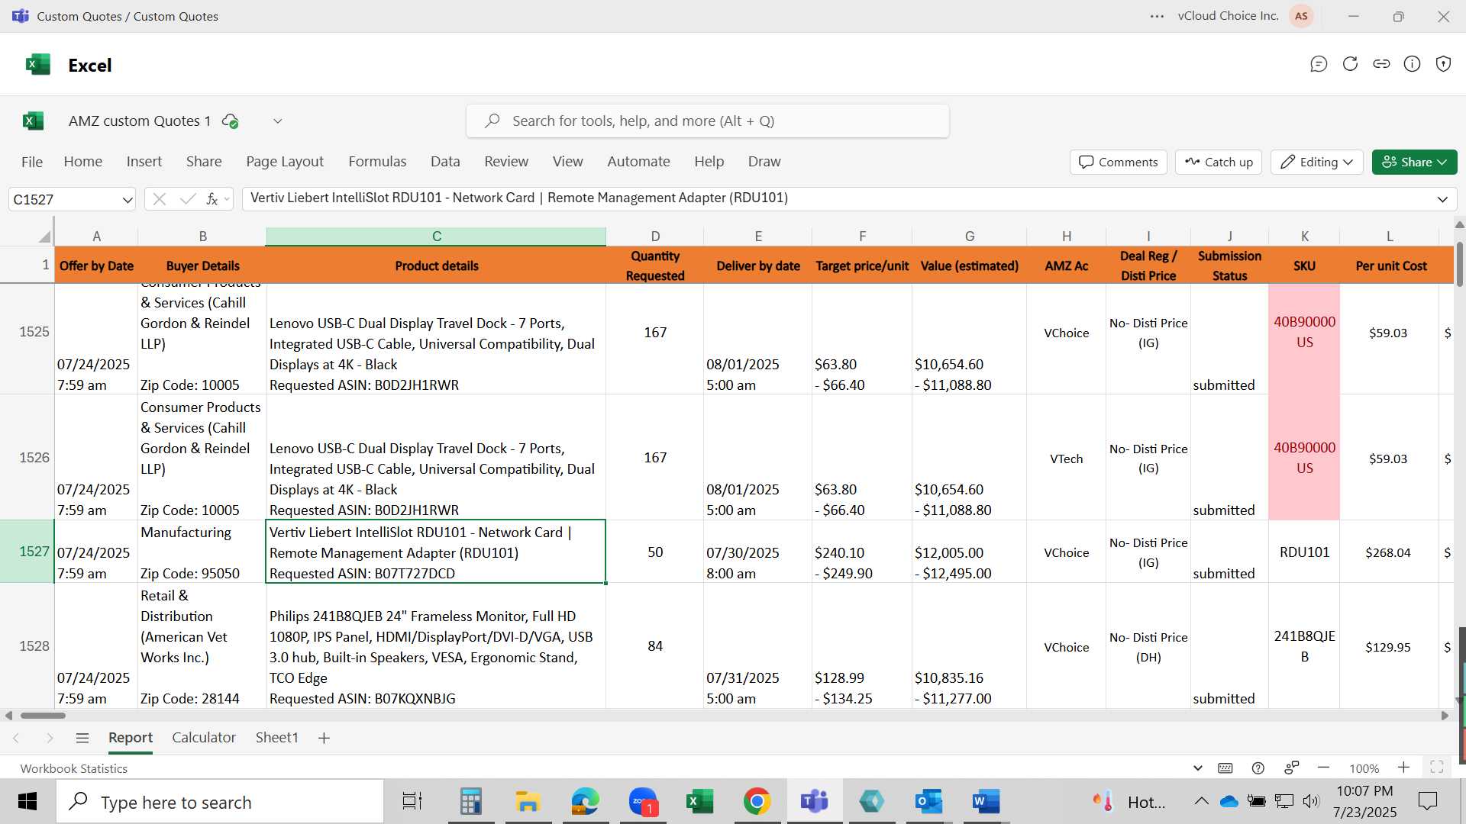Toggle full screen view icon
This screenshot has width=1466, height=824.
click(1437, 768)
